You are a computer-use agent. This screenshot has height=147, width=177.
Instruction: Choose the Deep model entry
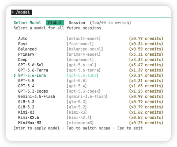(x=88, y=60)
